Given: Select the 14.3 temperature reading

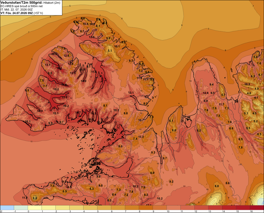Looking at the screenshot, I should point(93,113).
